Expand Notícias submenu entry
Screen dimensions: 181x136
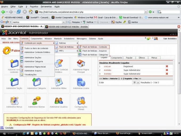click(66, 43)
